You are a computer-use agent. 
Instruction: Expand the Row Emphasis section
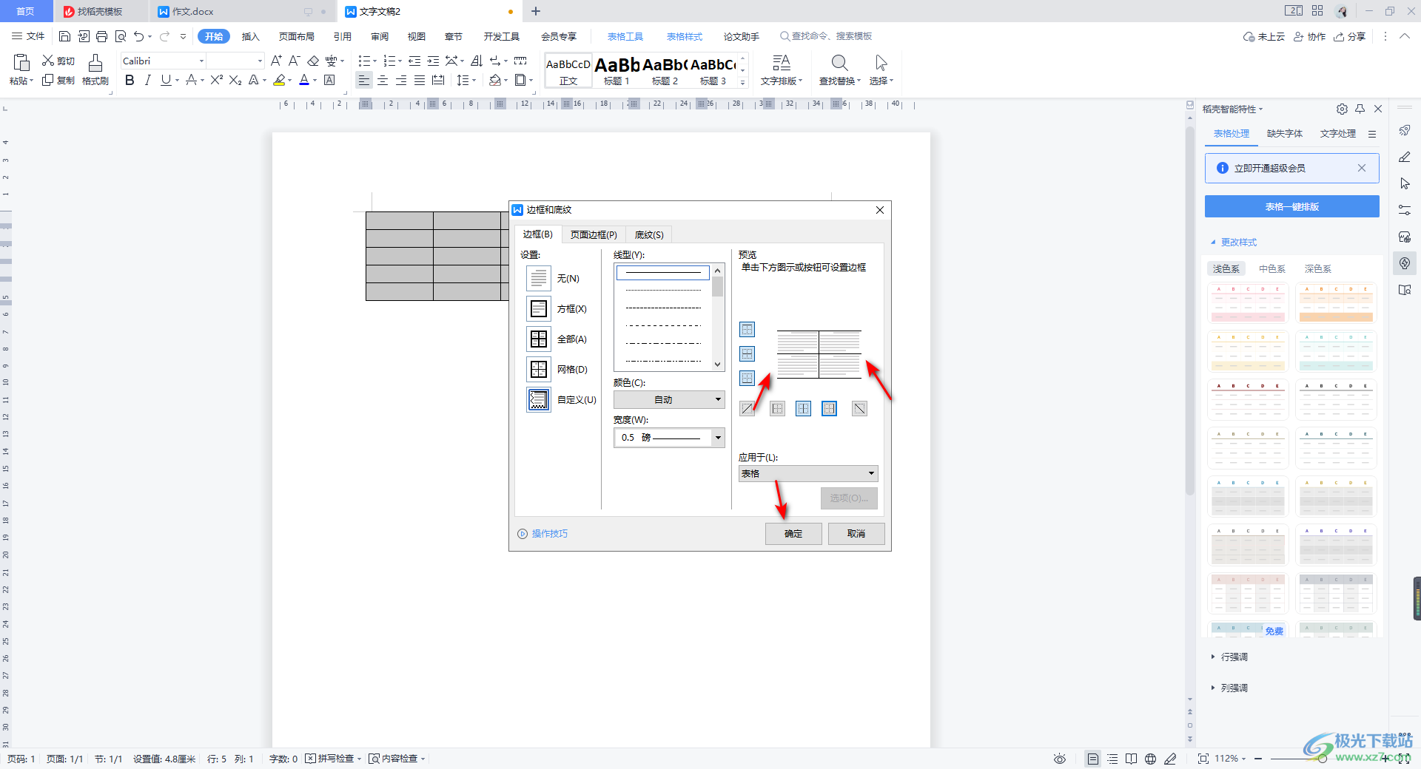[x=1229, y=657]
